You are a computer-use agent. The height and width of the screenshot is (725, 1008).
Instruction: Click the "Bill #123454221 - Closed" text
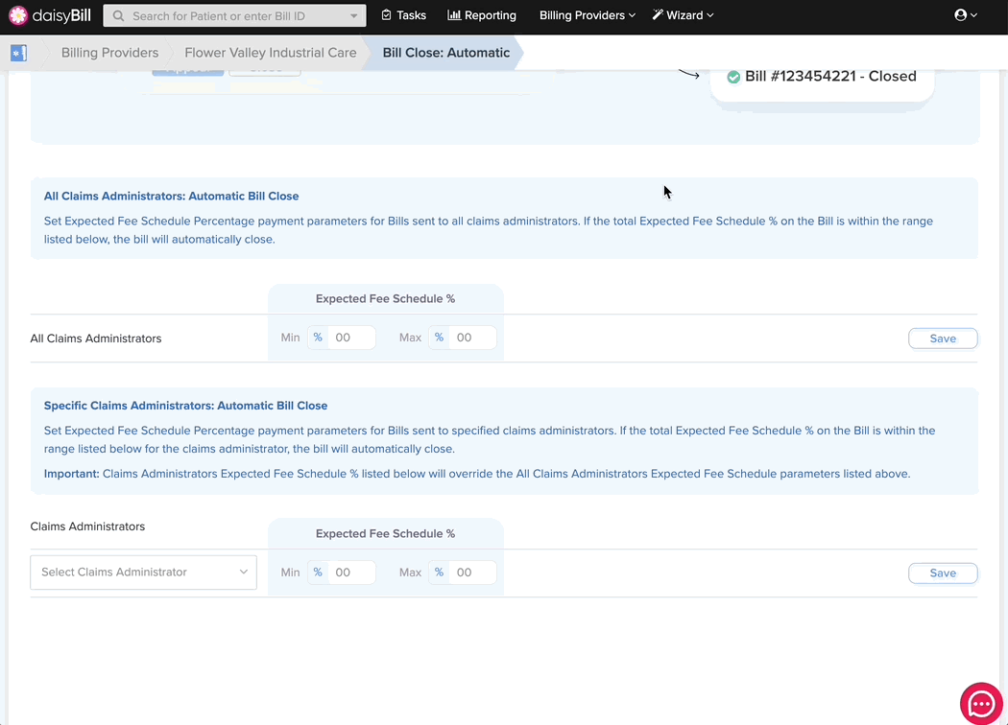(830, 77)
